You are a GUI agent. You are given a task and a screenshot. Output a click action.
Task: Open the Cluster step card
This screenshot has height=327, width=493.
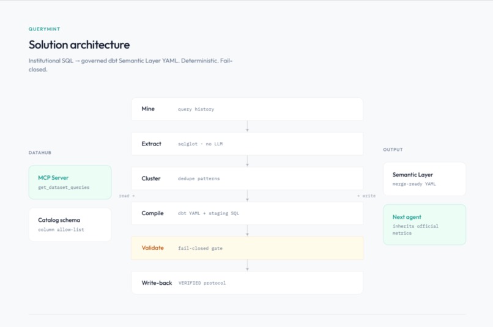pyautogui.click(x=247, y=178)
